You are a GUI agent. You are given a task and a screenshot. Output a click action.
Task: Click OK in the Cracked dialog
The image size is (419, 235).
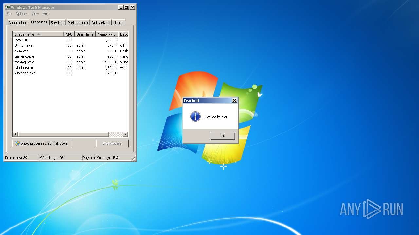223,136
